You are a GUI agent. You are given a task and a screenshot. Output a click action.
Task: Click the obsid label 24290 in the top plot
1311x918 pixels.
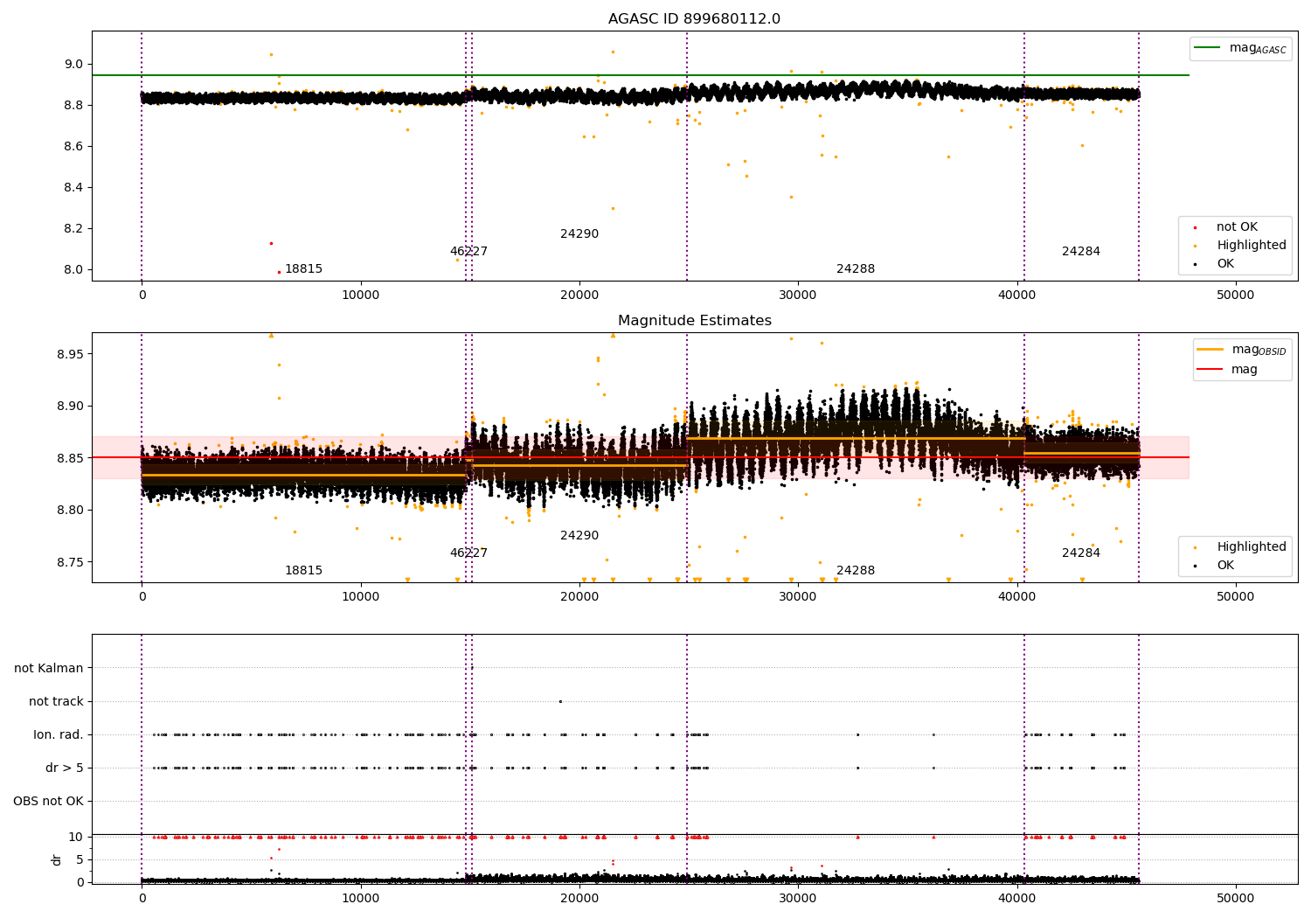[579, 234]
